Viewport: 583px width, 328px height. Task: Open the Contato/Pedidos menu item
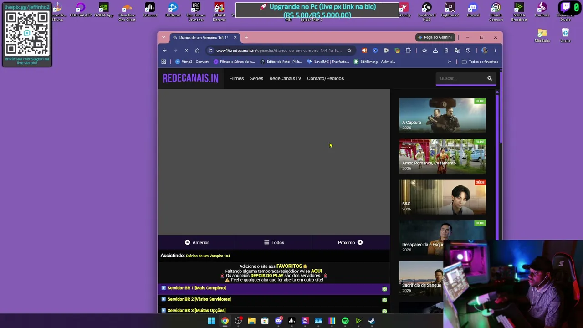click(325, 78)
